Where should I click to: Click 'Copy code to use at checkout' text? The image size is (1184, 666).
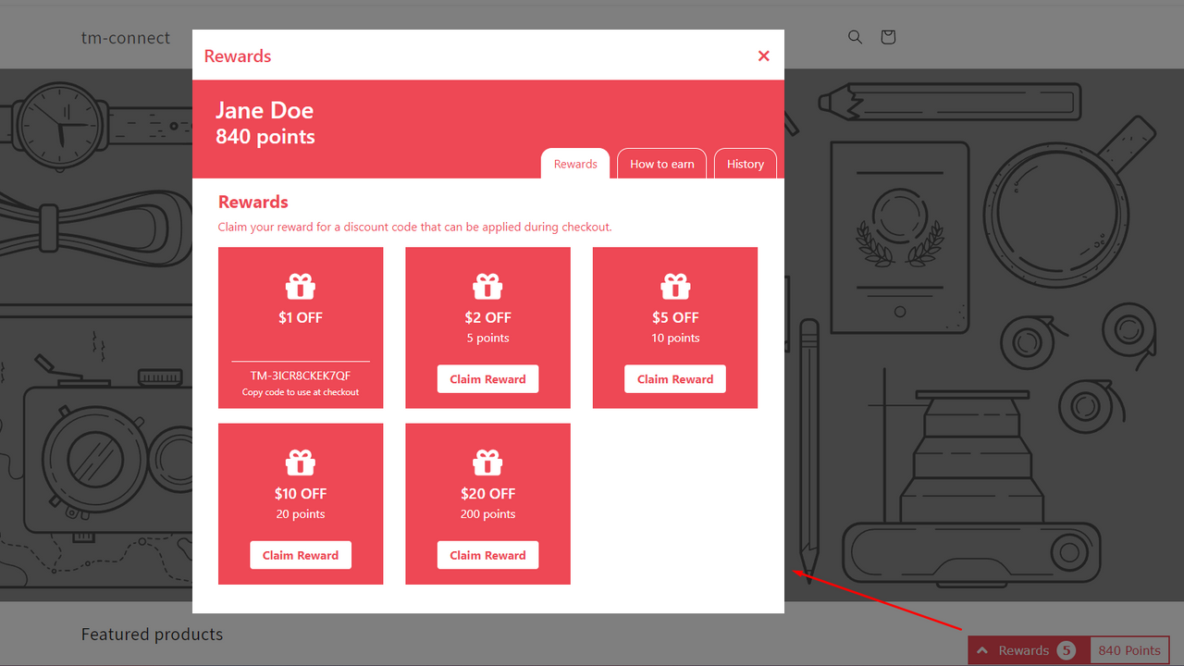[x=301, y=392]
